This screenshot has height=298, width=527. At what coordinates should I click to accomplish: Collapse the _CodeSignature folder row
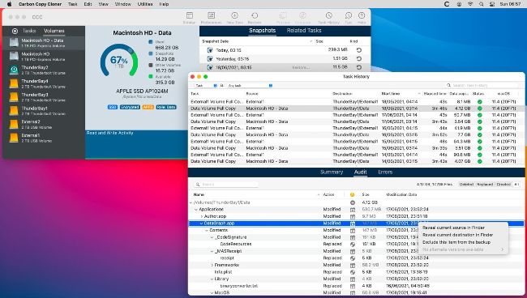[212, 237]
